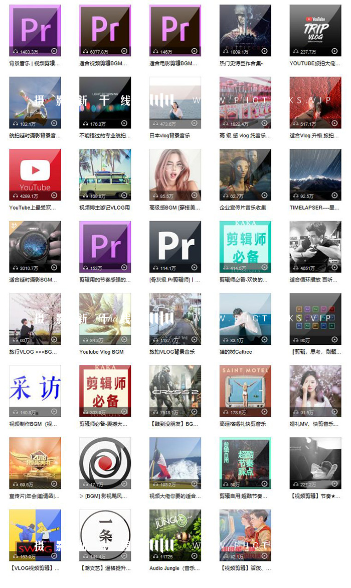Click play icon on Audio Jungle cover
Viewport: 351px width, 588px height.
pos(194,556)
